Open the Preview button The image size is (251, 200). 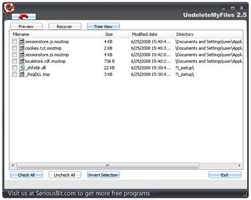[26, 27]
